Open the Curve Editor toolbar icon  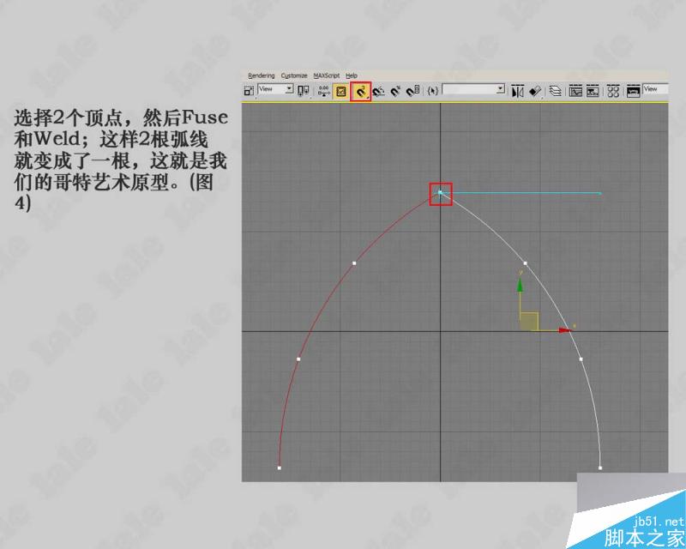575,89
